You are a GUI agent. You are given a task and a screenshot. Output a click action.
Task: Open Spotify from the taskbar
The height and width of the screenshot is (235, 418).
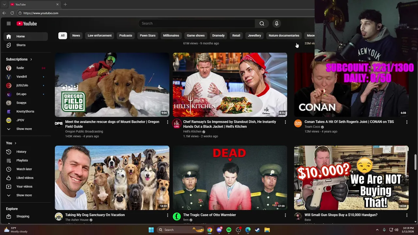(x=229, y=230)
